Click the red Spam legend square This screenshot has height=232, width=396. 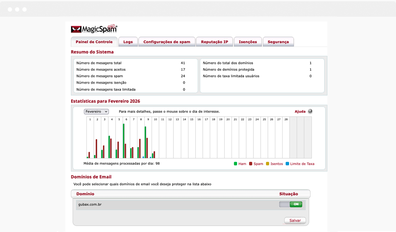[x=250, y=164]
